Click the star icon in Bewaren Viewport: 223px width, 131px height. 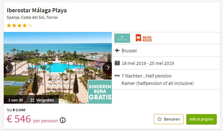[159, 119]
